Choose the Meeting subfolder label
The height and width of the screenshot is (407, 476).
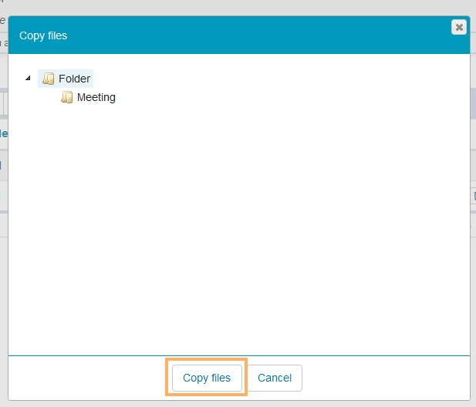tap(96, 97)
